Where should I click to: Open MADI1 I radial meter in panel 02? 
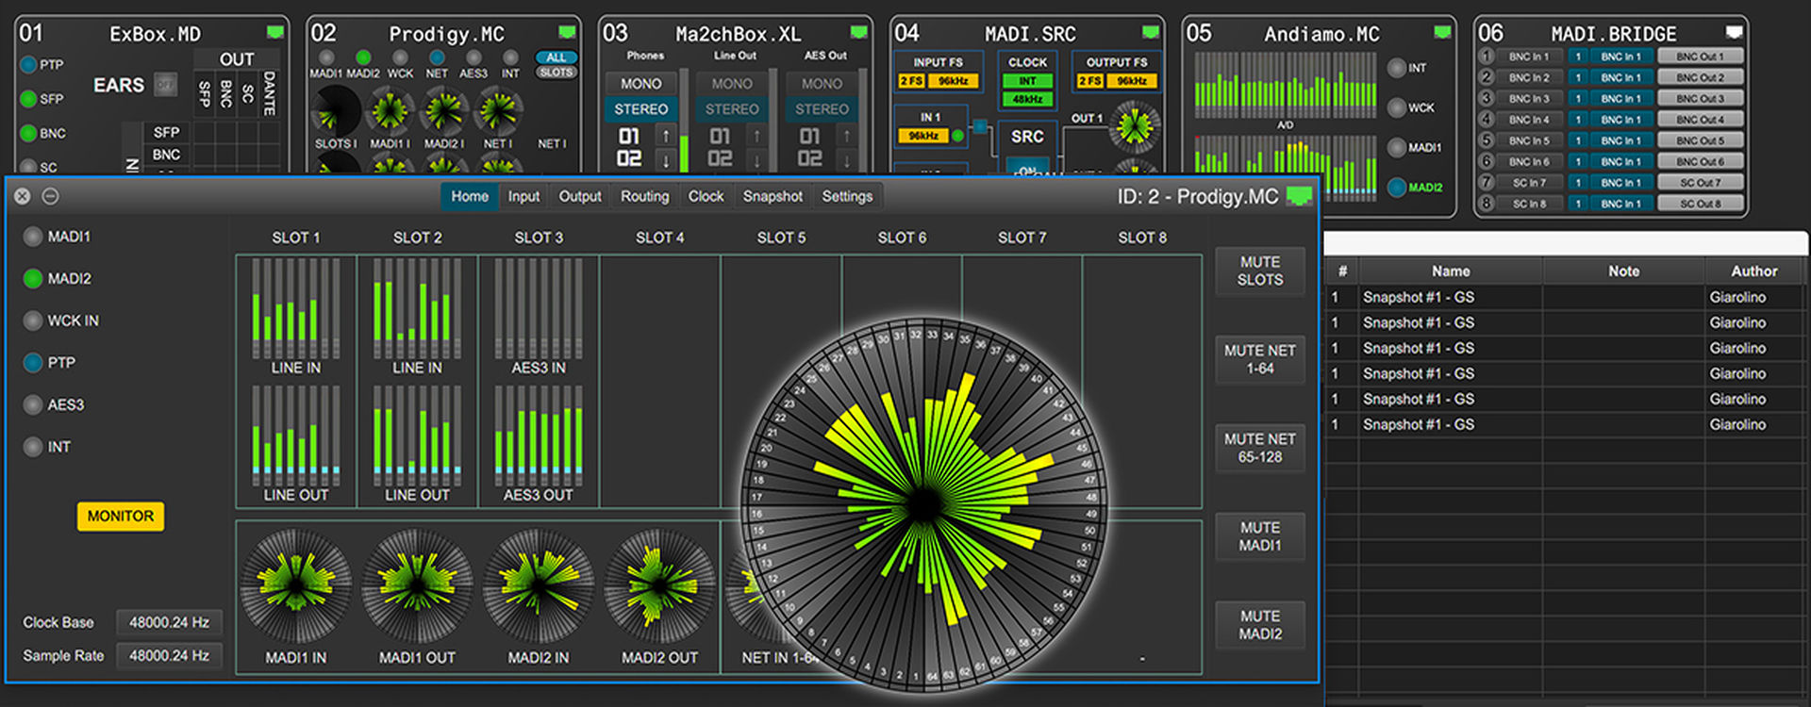(x=390, y=110)
